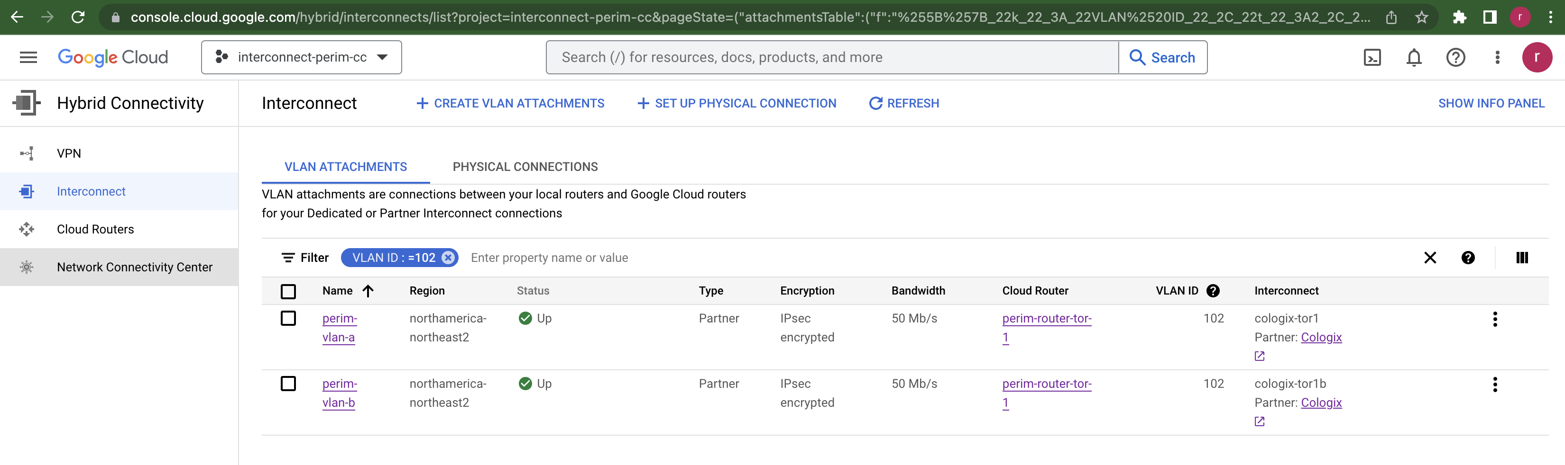This screenshot has width=1565, height=465.
Task: Check the select-all attachments checkbox
Action: (x=289, y=291)
